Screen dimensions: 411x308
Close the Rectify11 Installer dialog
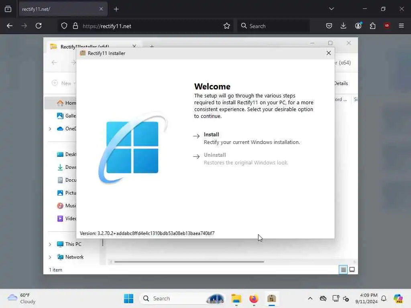328,53
